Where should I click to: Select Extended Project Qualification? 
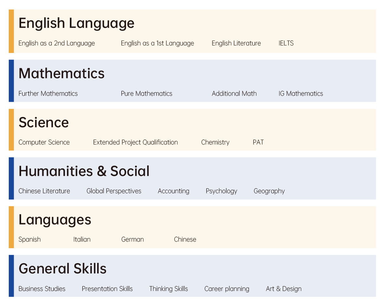135,142
